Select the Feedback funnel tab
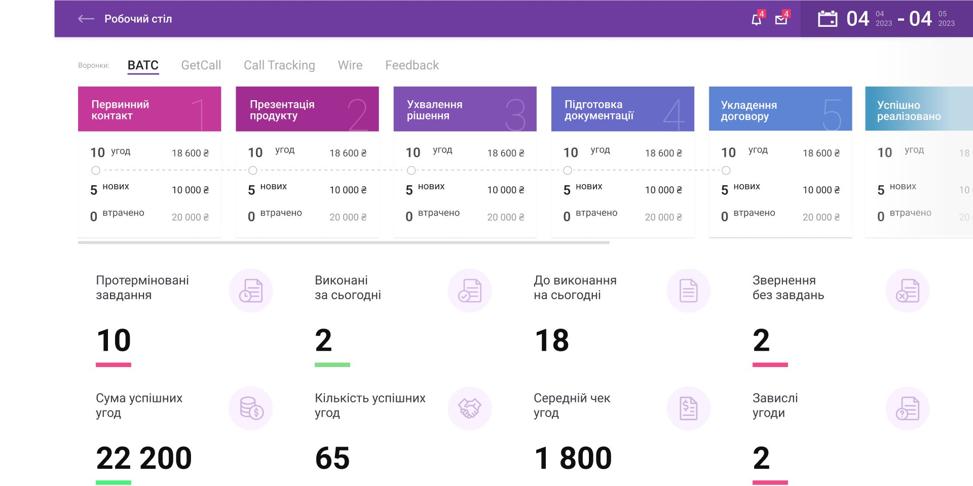 coord(412,65)
